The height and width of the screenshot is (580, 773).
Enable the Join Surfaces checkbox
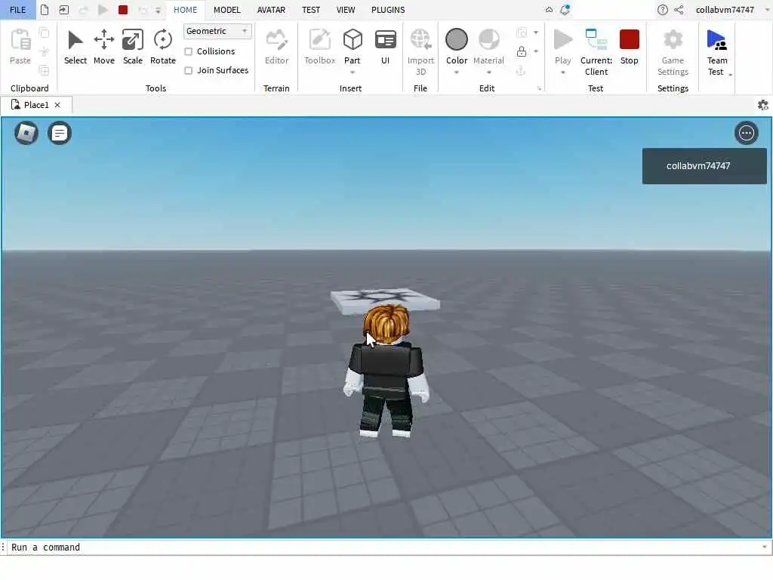tap(188, 70)
